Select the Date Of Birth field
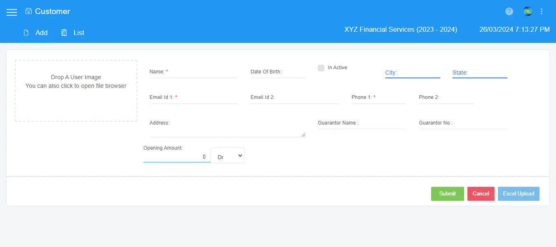 pyautogui.click(x=277, y=72)
